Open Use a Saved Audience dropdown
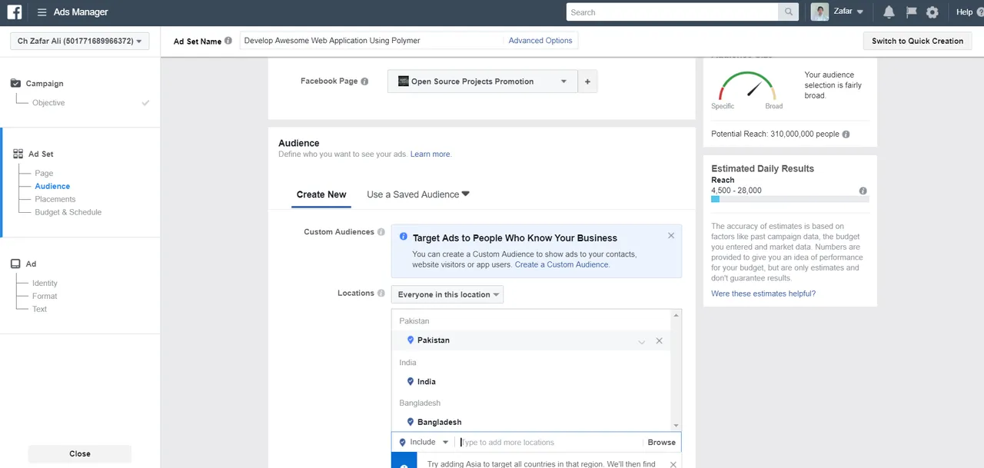This screenshot has height=468, width=984. pyautogui.click(x=418, y=194)
